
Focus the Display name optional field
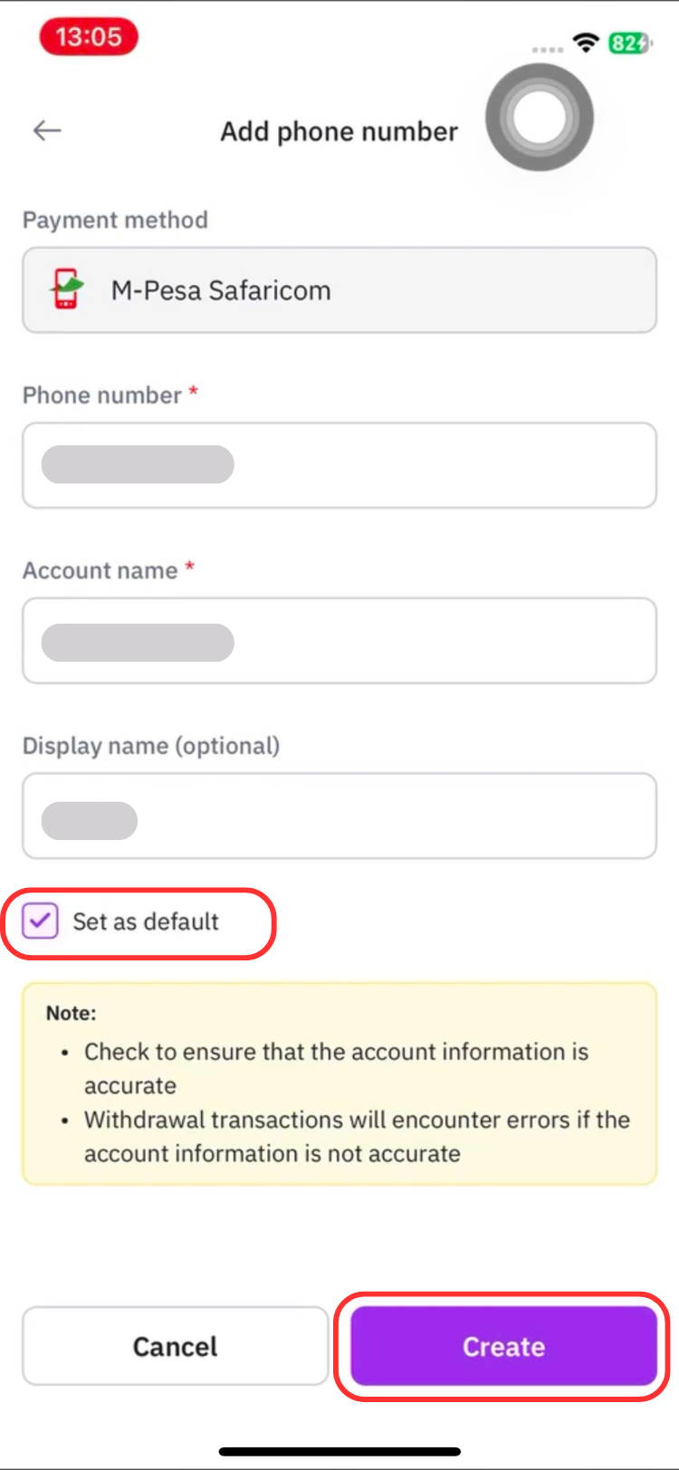pos(339,816)
